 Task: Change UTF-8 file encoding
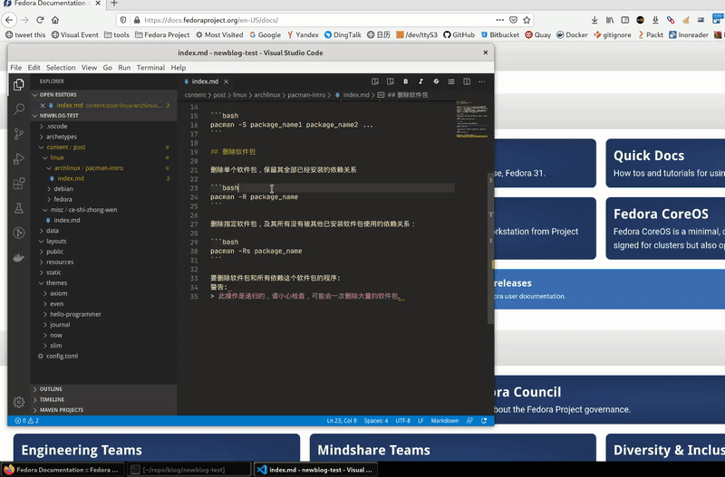[x=402, y=421]
